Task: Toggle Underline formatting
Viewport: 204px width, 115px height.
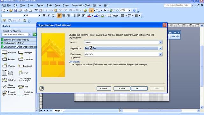Action: 53,16
